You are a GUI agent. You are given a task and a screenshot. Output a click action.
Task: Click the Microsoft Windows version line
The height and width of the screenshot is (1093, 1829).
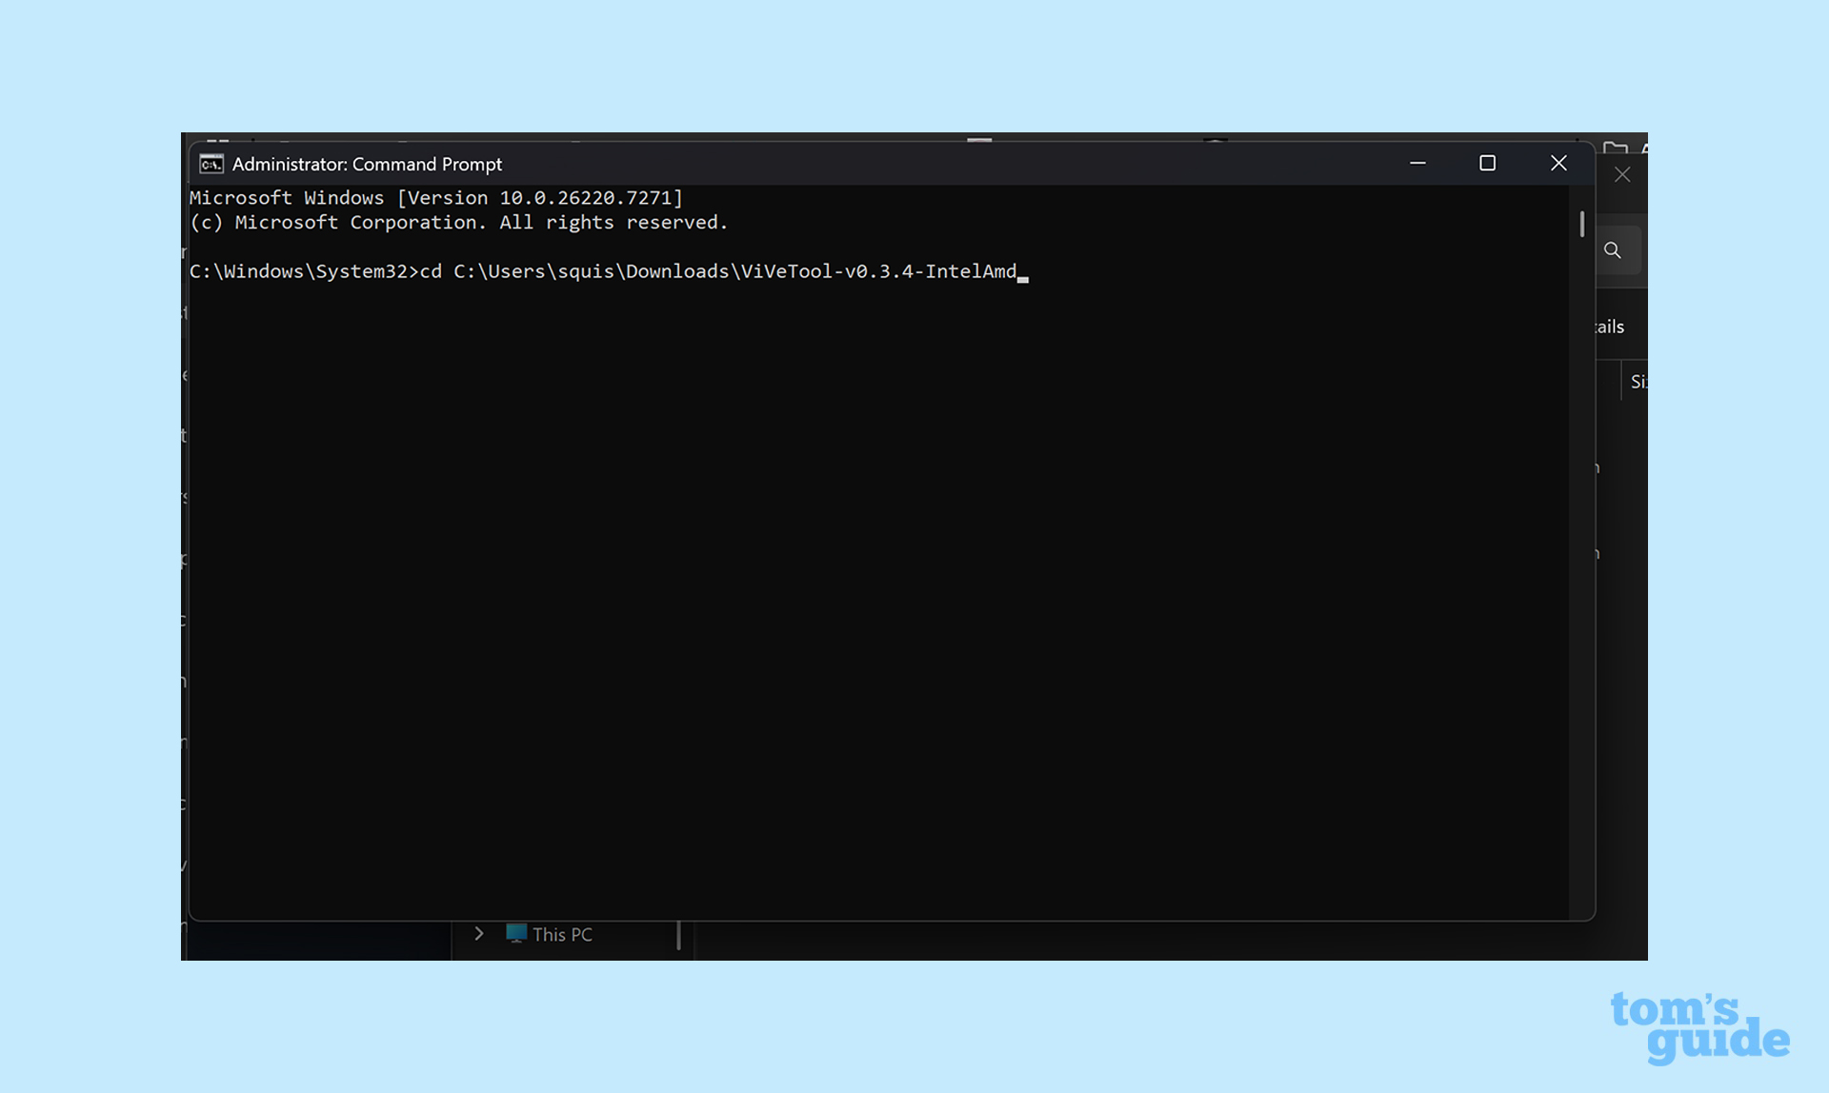[x=435, y=198]
